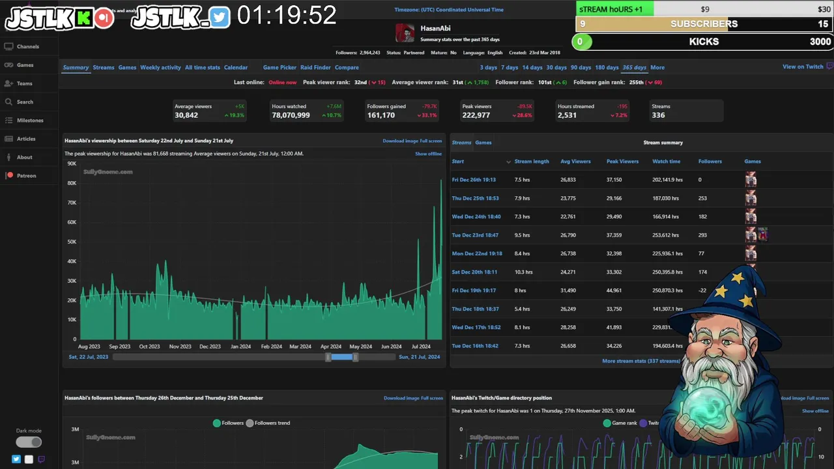This screenshot has height=469, width=834.
Task: Click white icon between Twitter and Twitch icons
Action: pos(29,459)
